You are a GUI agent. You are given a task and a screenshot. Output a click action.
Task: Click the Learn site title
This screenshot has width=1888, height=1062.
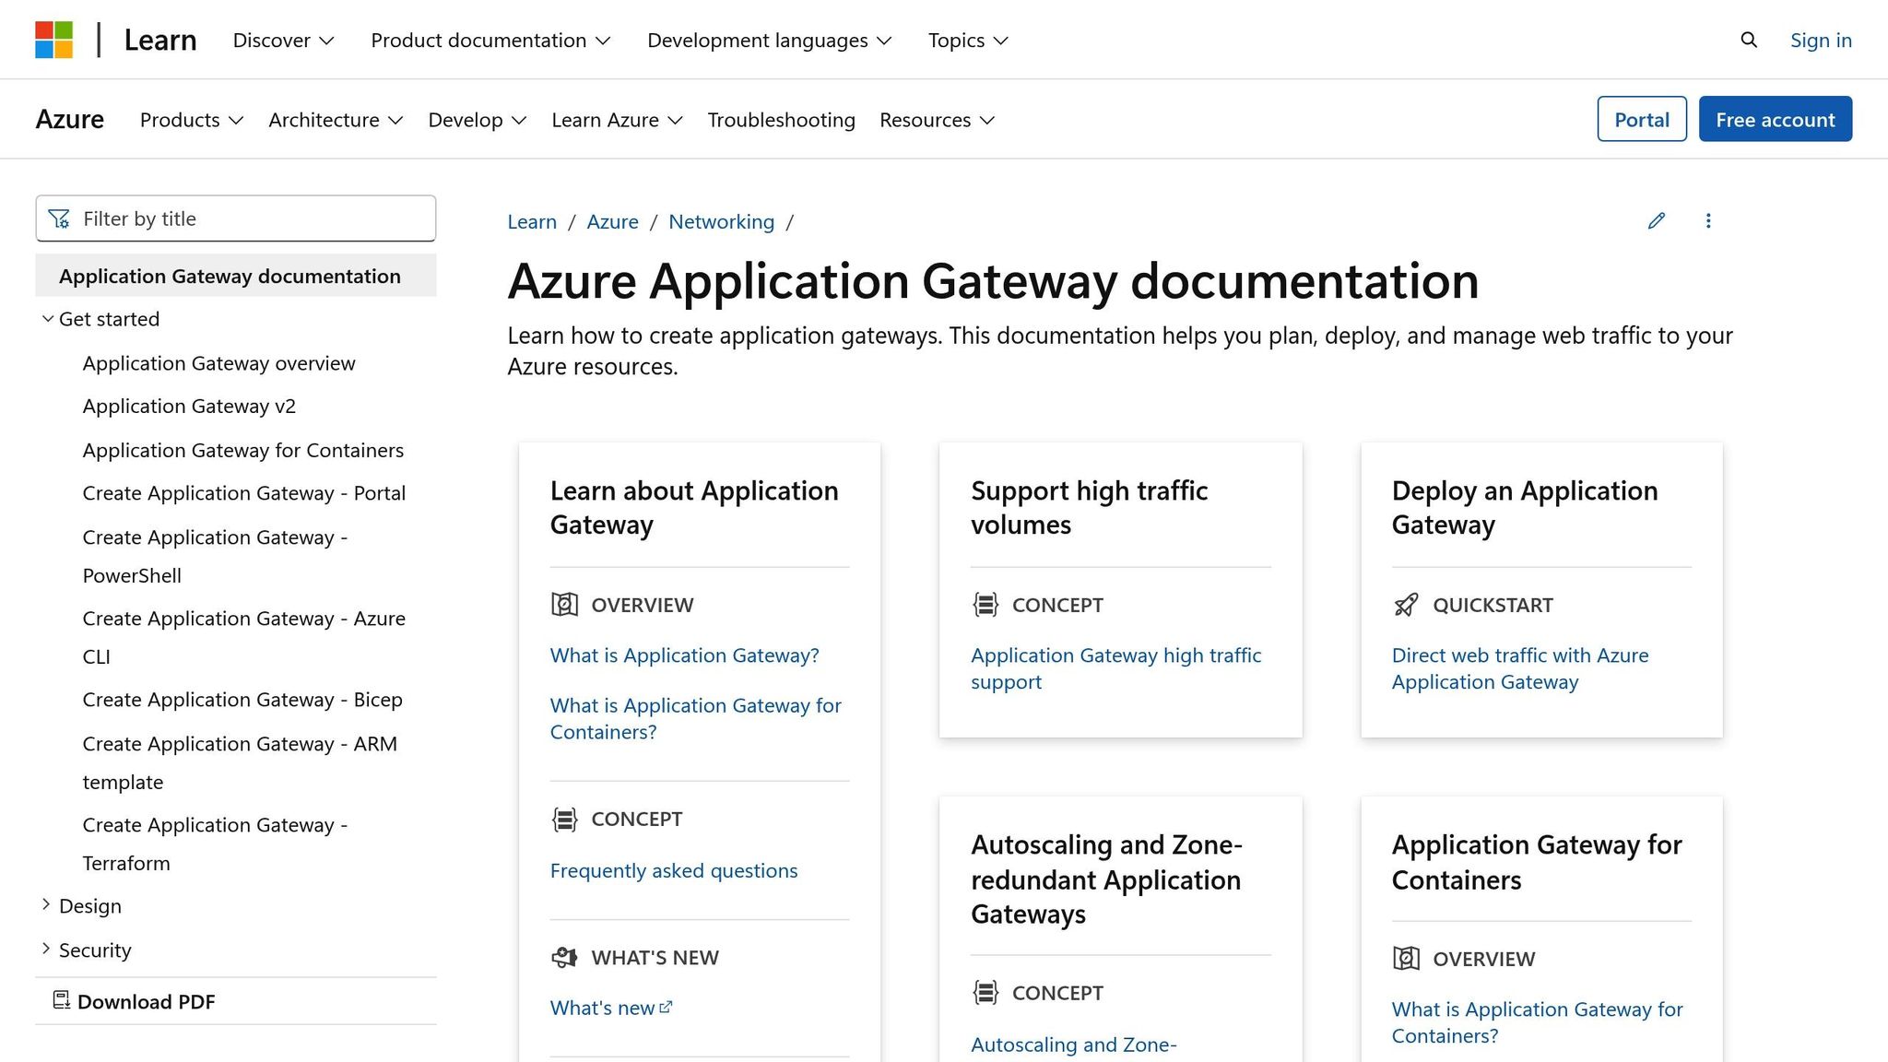tap(160, 41)
